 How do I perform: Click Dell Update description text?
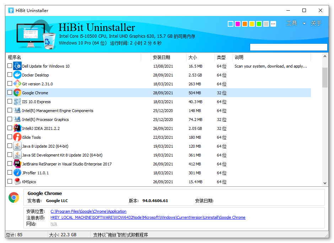click(271, 66)
